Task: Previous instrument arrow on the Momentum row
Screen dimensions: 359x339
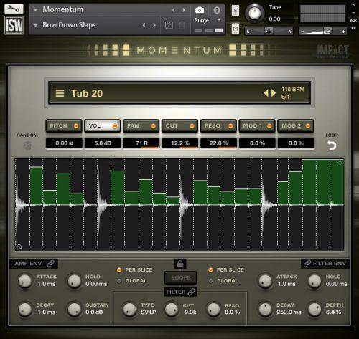Action: pos(174,10)
